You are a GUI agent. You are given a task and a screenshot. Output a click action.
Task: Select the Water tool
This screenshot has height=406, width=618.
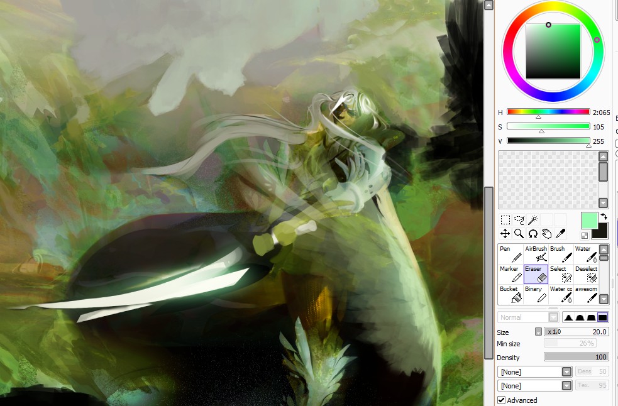586,255
